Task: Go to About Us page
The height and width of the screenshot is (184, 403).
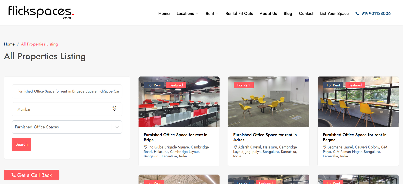Action: tap(268, 14)
